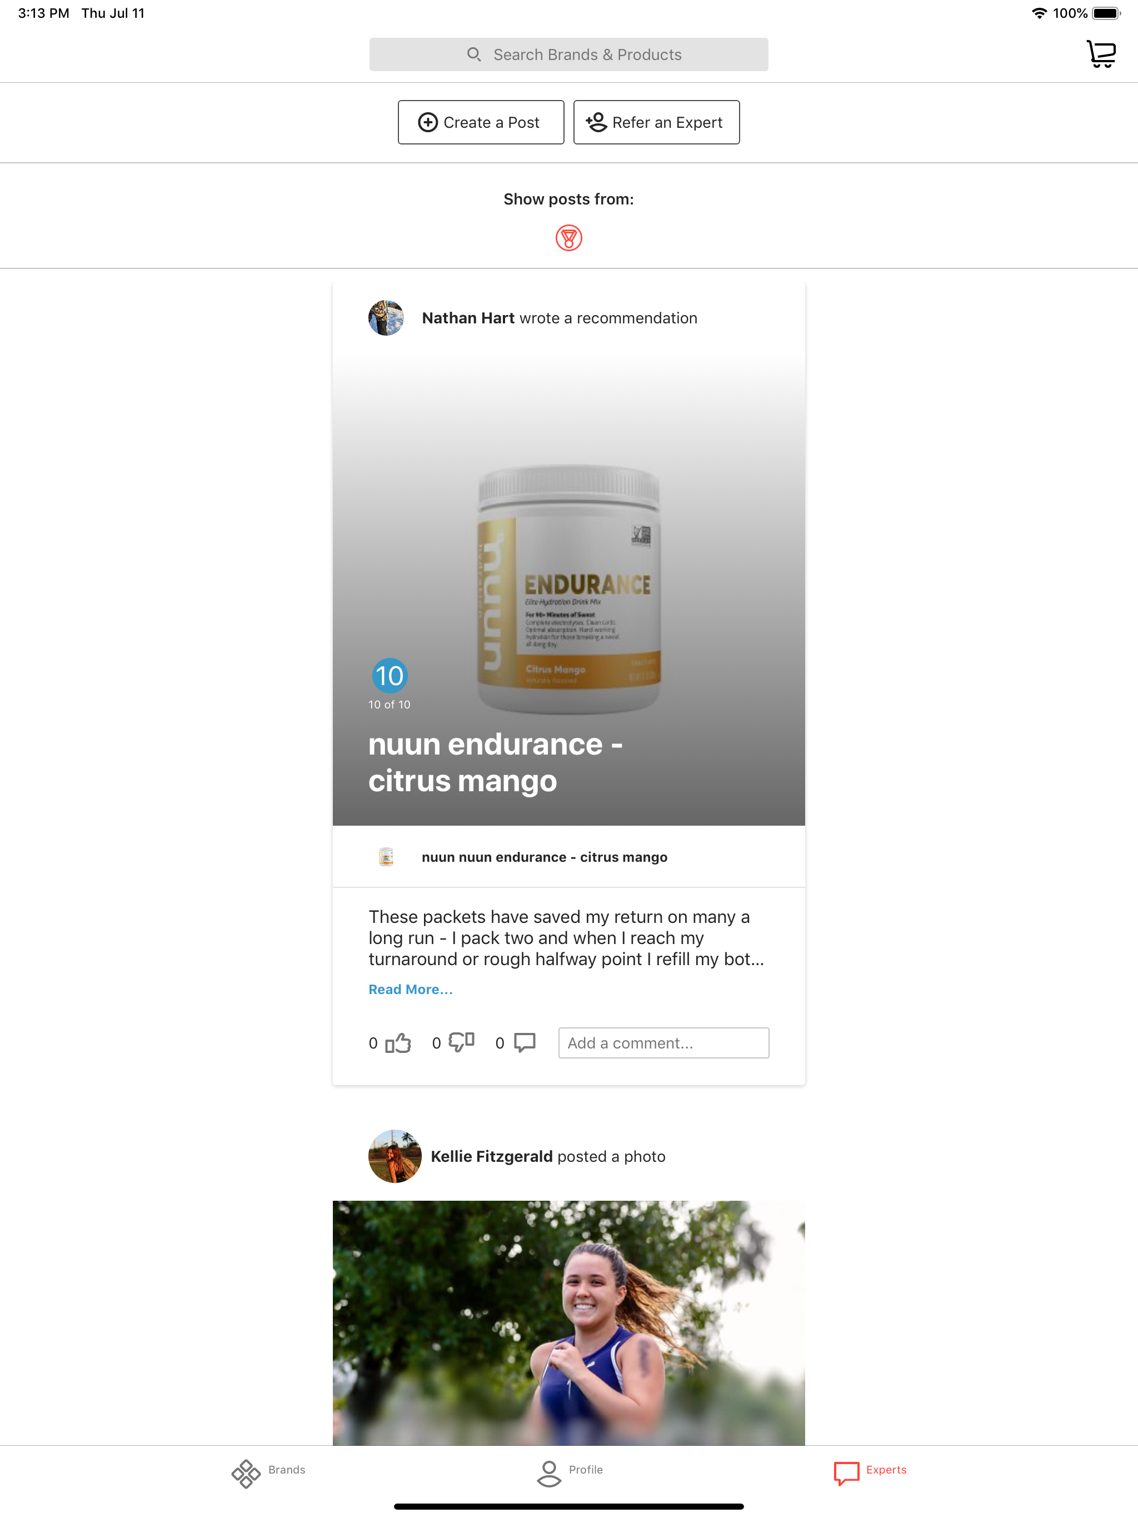This screenshot has height=1518, width=1138.
Task: Click the Nathan Hart name link
Action: coord(468,318)
